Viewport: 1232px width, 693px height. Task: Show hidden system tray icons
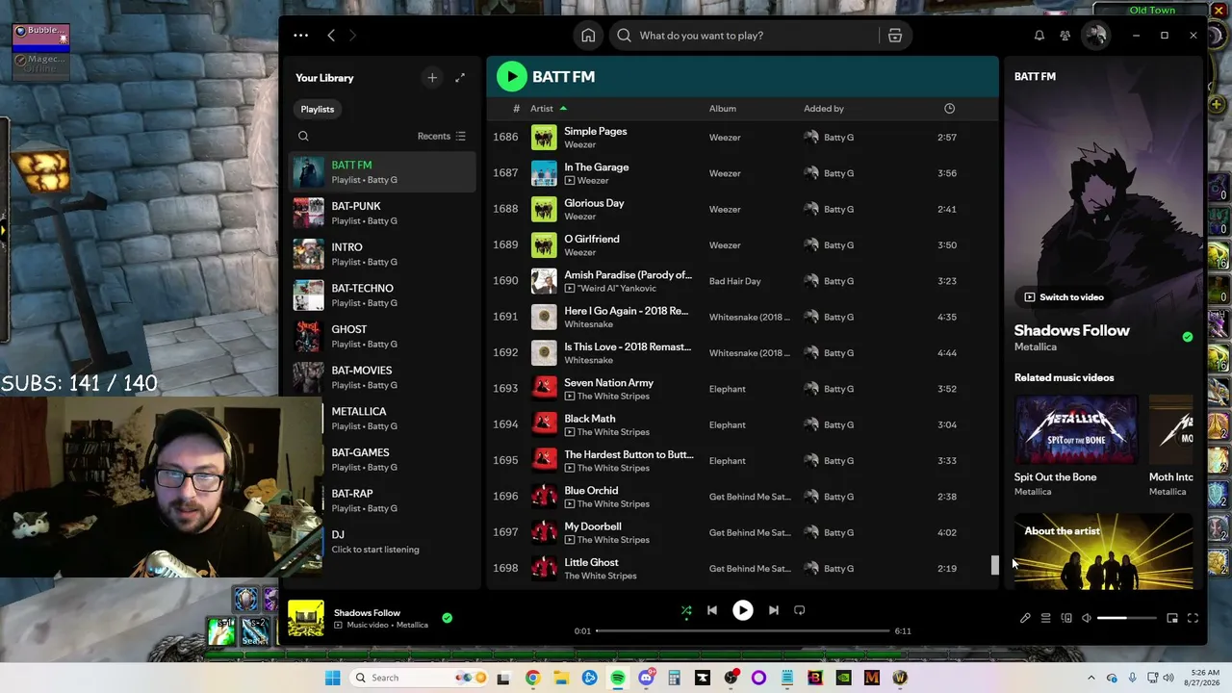pyautogui.click(x=1091, y=678)
